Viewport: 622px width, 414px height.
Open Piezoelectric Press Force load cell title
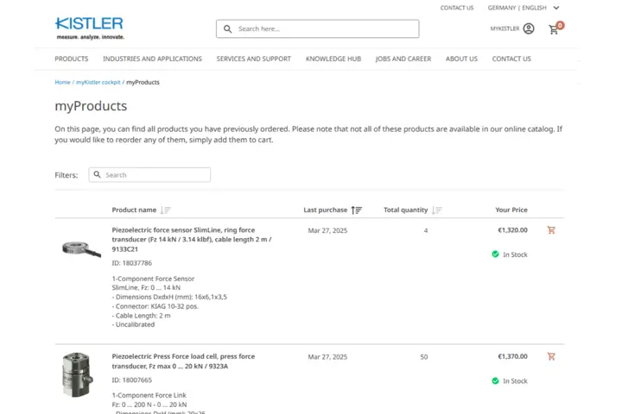(183, 361)
